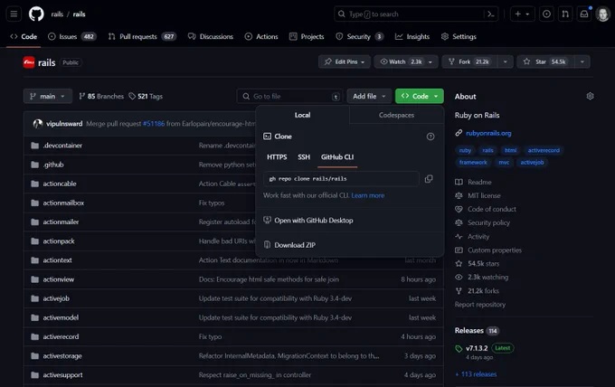615x387 pixels.
Task: Click the ruby topic tag
Action: [x=465, y=150]
